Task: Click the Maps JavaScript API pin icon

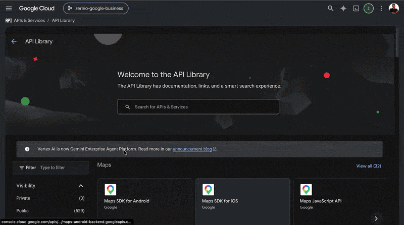Action: click(x=306, y=190)
